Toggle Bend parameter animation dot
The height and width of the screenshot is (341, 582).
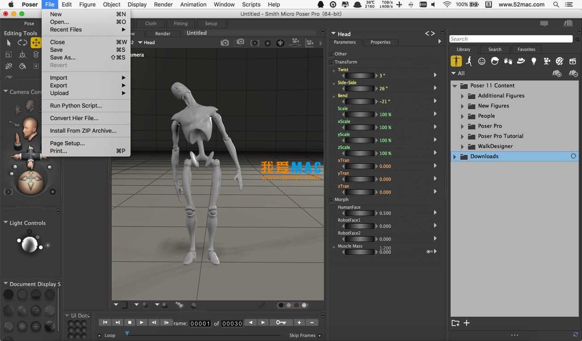[334, 96]
